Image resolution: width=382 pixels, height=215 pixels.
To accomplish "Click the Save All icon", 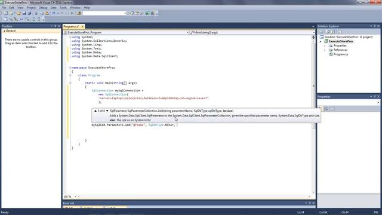I will pos(29,13).
